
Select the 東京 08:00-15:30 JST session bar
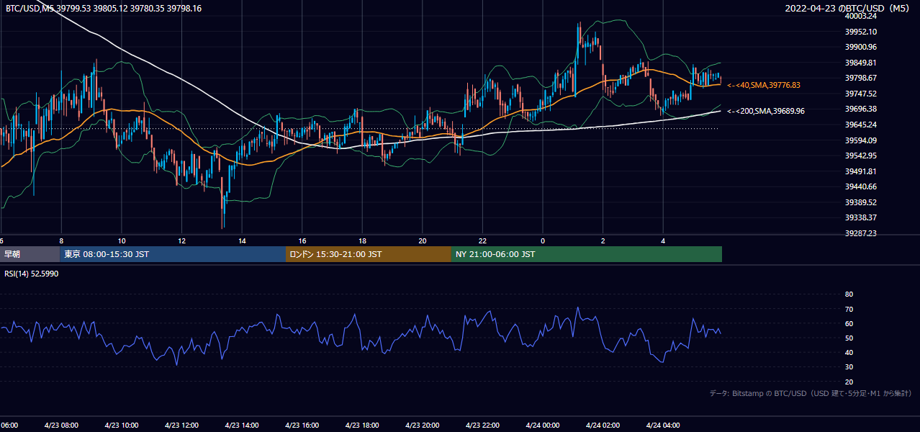coord(173,254)
